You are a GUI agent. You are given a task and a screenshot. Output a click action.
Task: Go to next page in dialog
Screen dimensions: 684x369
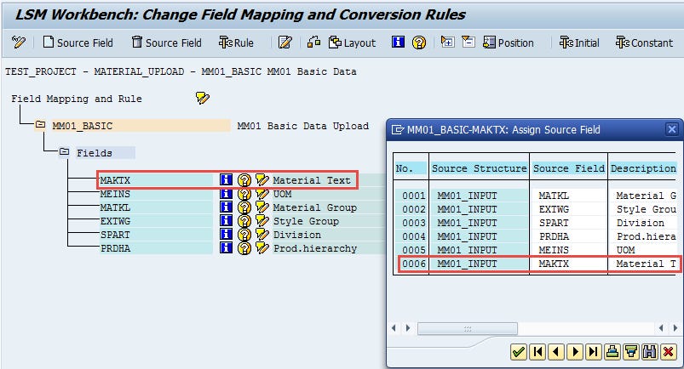coord(575,351)
